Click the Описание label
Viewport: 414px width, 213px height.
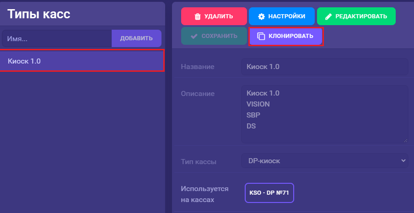198,94
